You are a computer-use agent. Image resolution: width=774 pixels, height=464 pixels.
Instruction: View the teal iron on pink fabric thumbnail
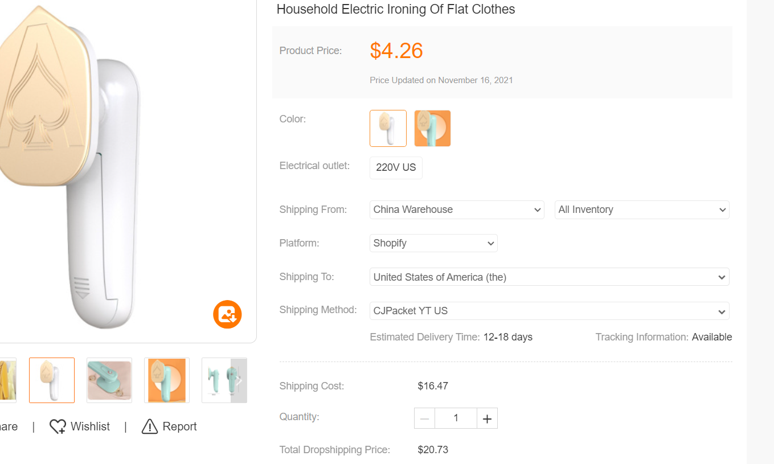tap(109, 380)
